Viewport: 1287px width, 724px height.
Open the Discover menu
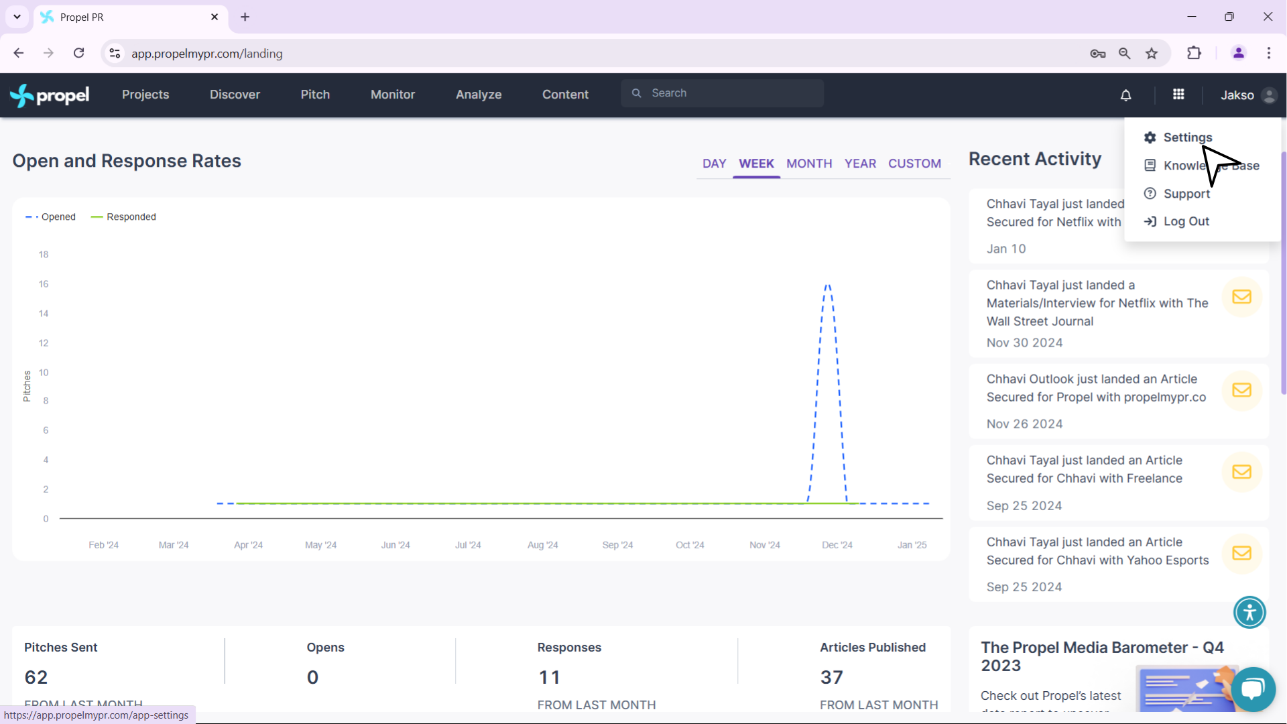point(235,95)
